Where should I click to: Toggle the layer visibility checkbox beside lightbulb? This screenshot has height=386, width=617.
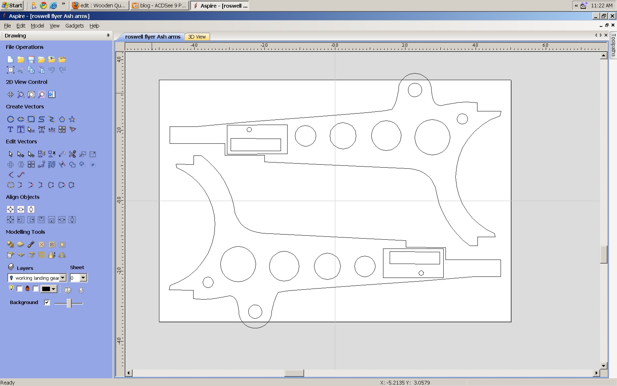click(19, 289)
